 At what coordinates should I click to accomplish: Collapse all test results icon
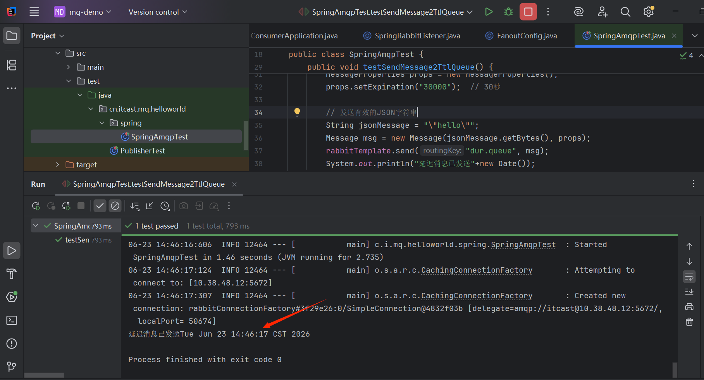click(x=150, y=206)
